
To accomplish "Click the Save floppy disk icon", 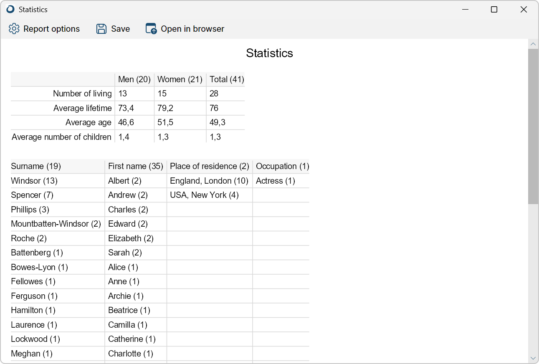I will pyautogui.click(x=101, y=29).
